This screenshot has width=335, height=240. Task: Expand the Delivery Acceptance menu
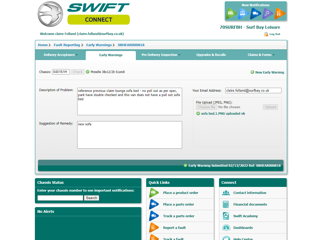[x=61, y=55]
